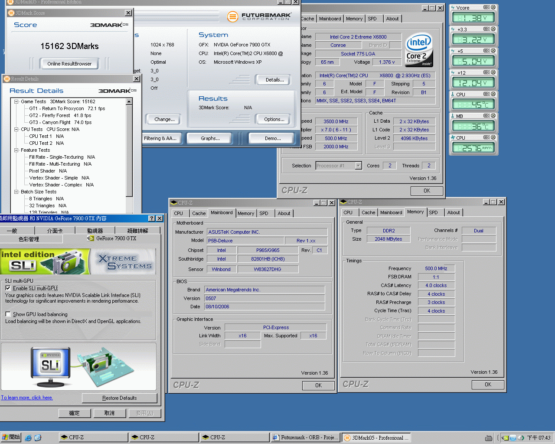Switch to Futuremark - ORB taskbar window
555x444 pixels.
[305, 437]
